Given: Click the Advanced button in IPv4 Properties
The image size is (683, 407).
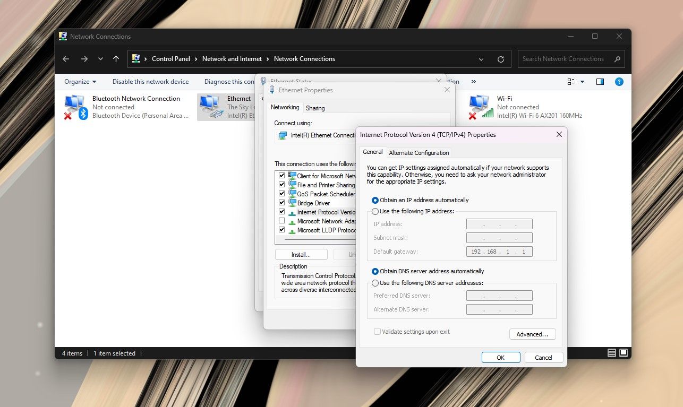Looking at the screenshot, I should [532, 334].
